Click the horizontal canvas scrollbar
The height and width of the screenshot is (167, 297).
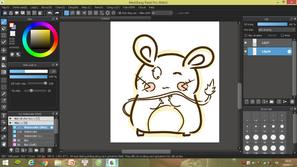point(146,151)
